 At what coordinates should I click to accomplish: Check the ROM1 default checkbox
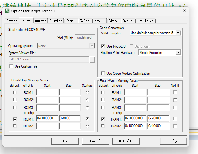pos(15,92)
